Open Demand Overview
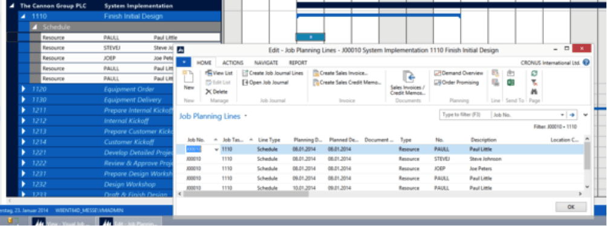This screenshot has width=607, height=226. click(x=459, y=73)
